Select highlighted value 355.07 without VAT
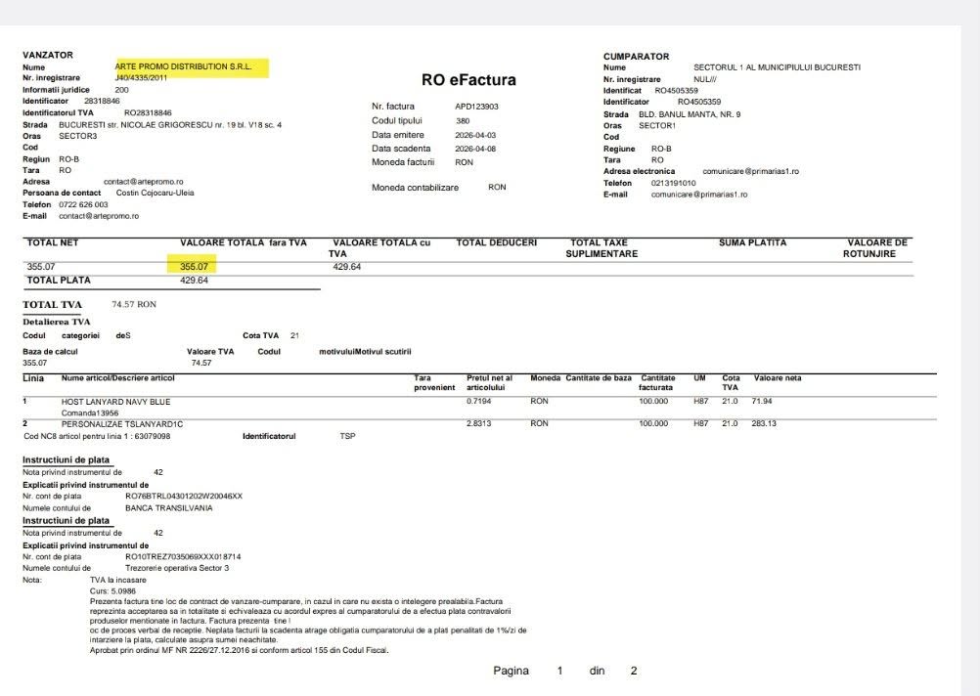 (194, 267)
